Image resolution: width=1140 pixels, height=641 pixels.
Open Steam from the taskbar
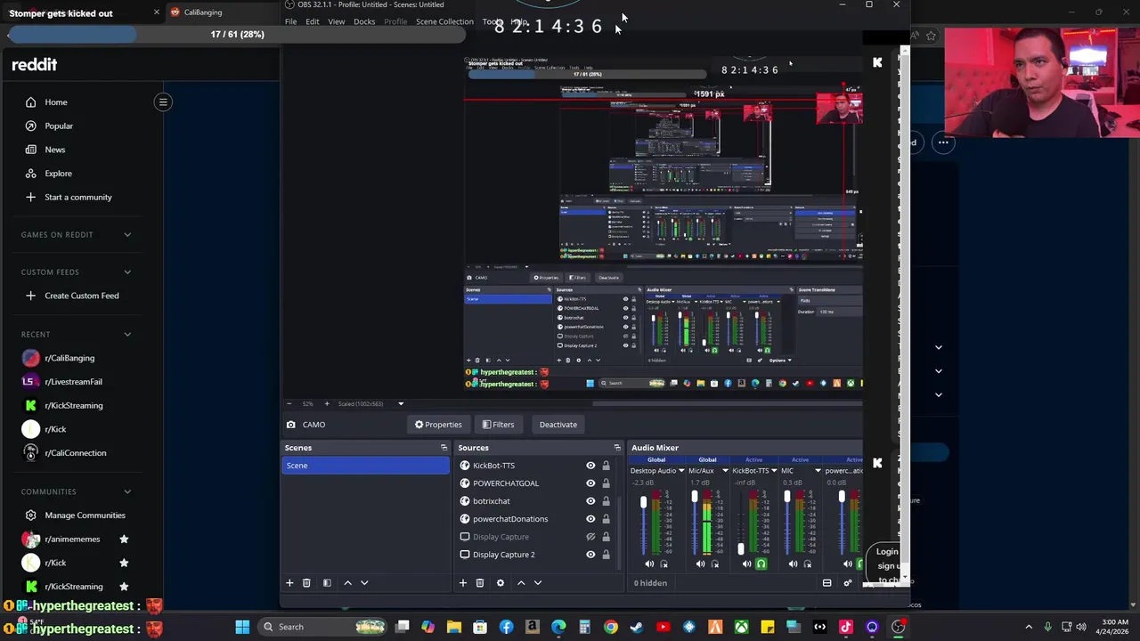(x=636, y=627)
